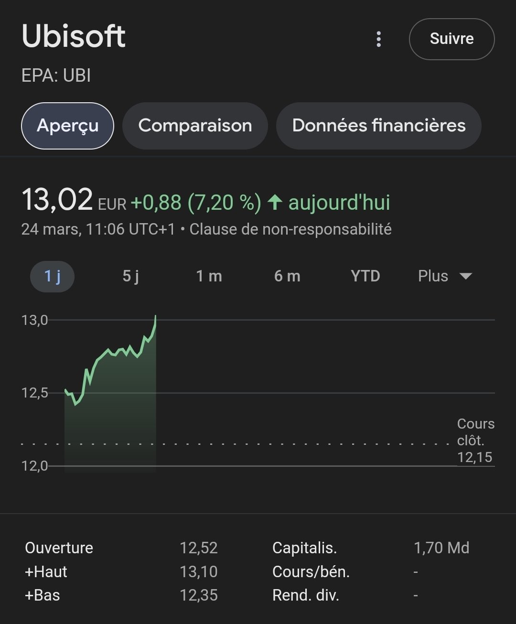Open the Comparaison tab
516x624 pixels.
(195, 126)
